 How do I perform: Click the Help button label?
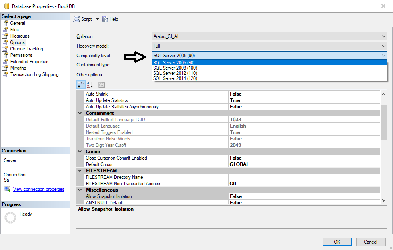(114, 19)
